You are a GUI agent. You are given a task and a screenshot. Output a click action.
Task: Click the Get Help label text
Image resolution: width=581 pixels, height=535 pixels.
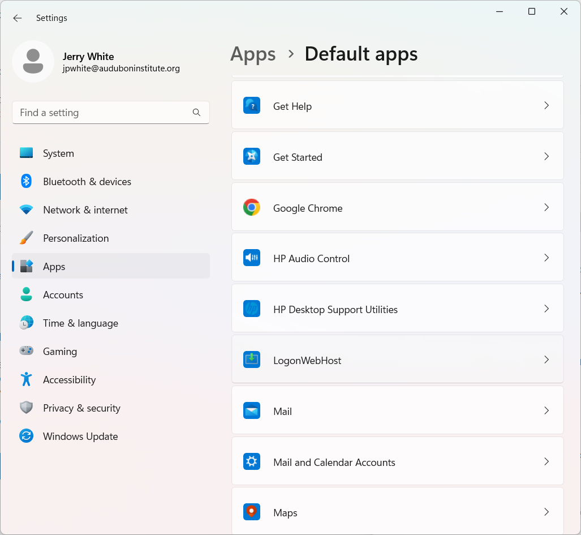292,107
